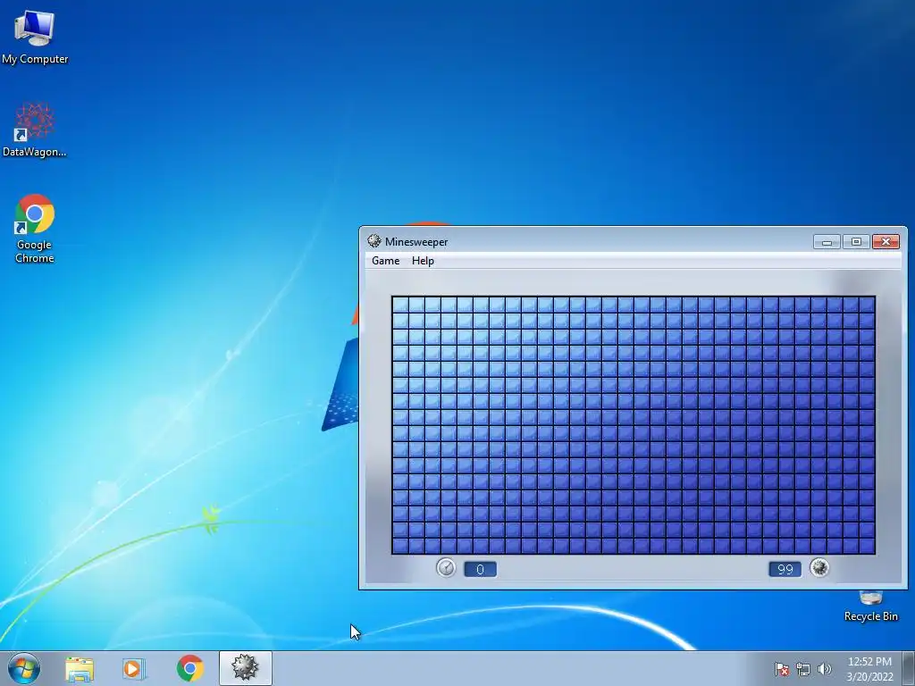
Task: Select the DataWagon desktop shortcut
Action: [35, 130]
